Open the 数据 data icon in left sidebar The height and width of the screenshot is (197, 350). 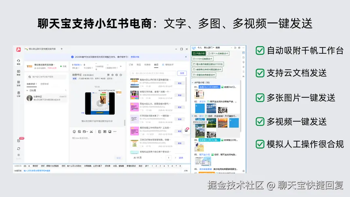tap(19, 73)
